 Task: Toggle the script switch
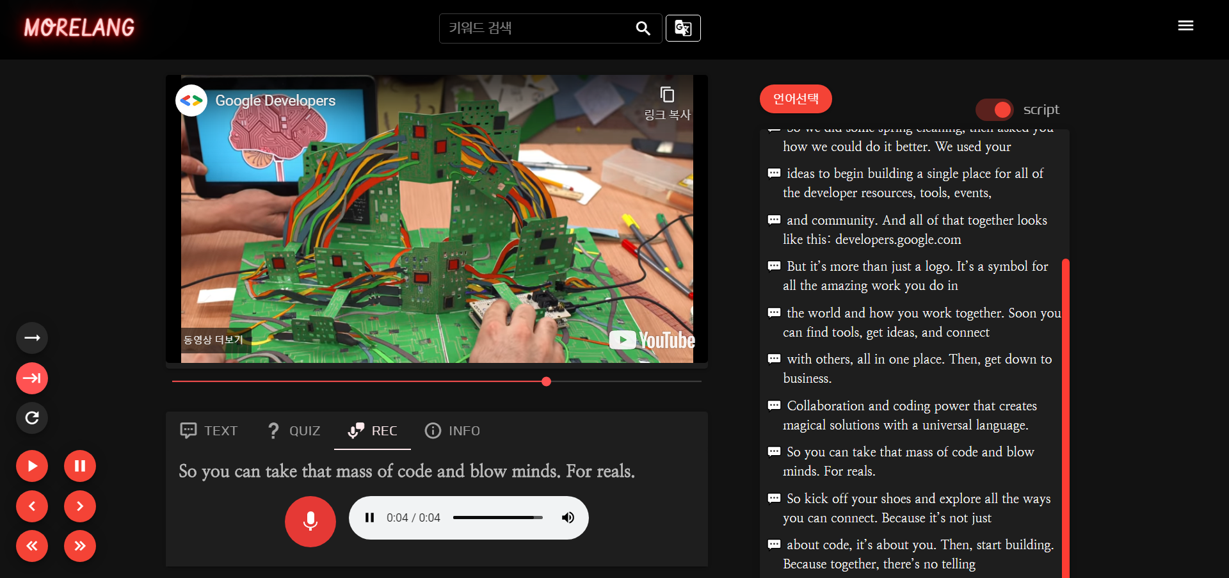(x=994, y=110)
